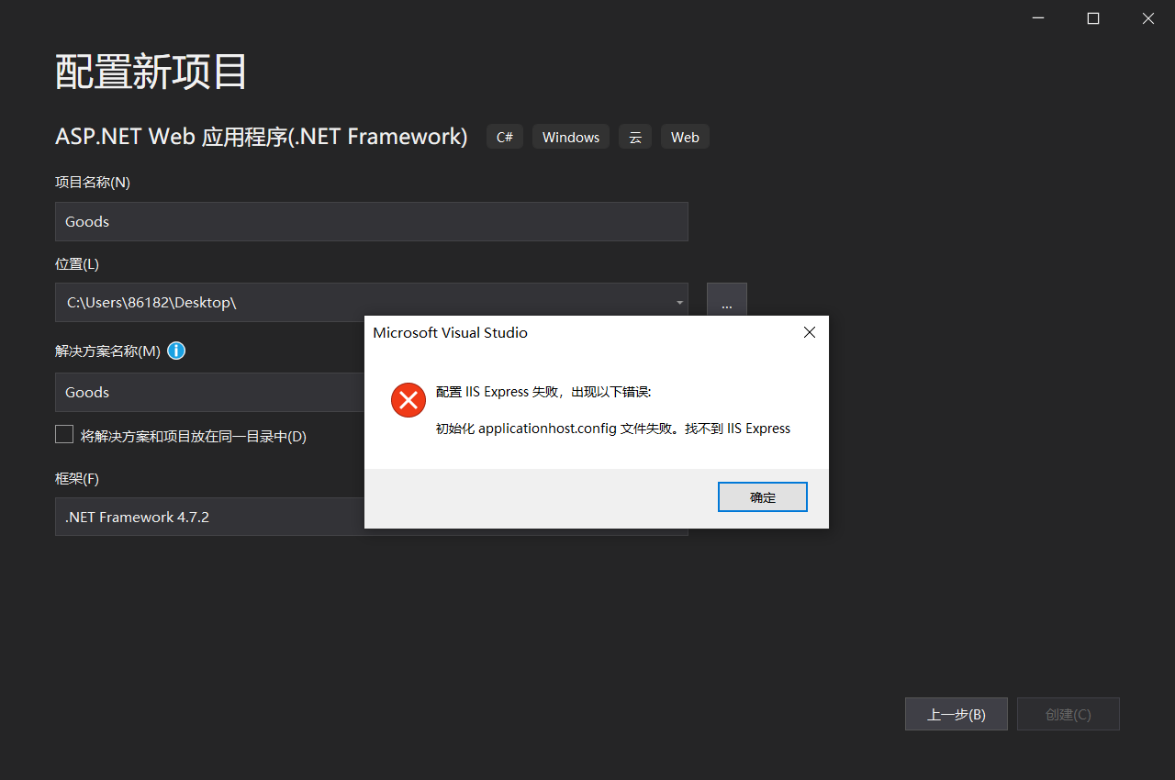Close the Microsoft Visual Studio error dialog
The image size is (1175, 780).
tap(809, 333)
